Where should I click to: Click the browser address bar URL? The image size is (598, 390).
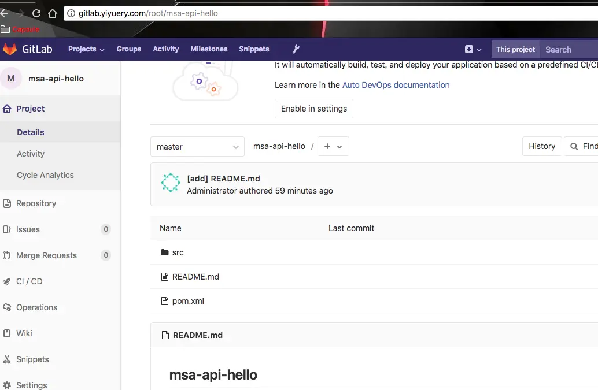point(148,13)
